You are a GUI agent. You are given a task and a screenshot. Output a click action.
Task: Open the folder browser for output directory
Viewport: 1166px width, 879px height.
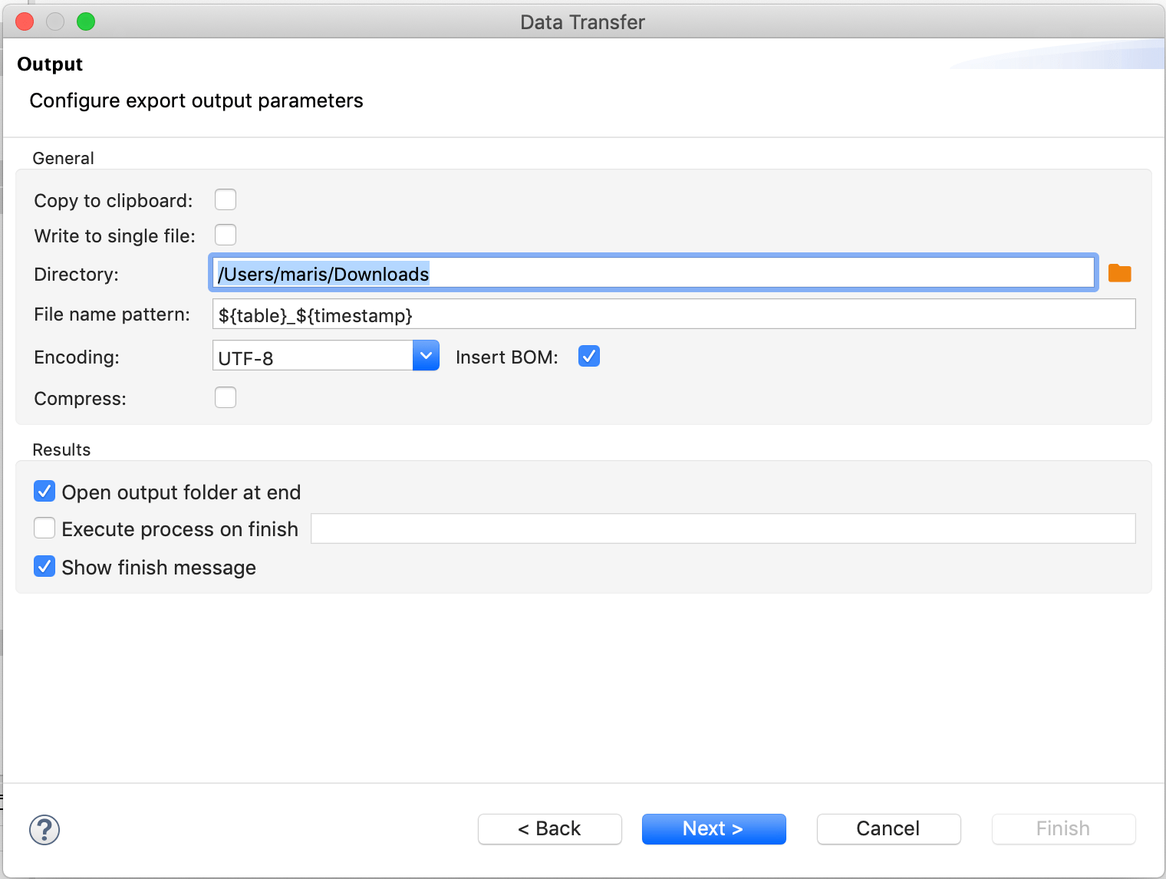(x=1119, y=272)
